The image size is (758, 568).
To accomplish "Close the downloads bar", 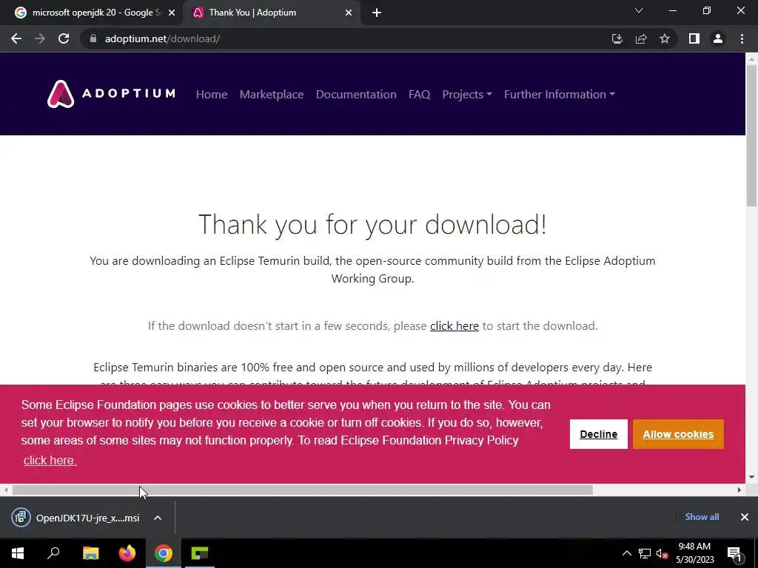I will (745, 517).
